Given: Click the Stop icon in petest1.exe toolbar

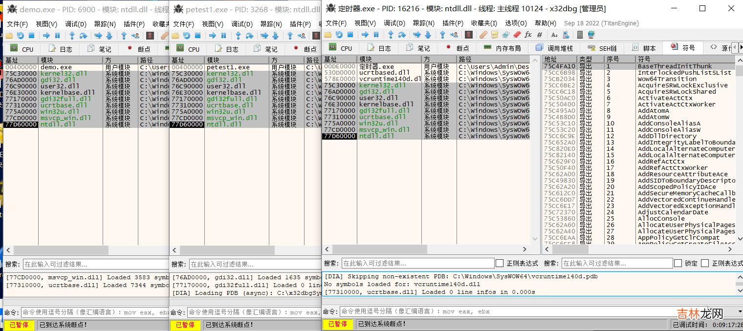Looking at the screenshot, I should click(x=197, y=35).
